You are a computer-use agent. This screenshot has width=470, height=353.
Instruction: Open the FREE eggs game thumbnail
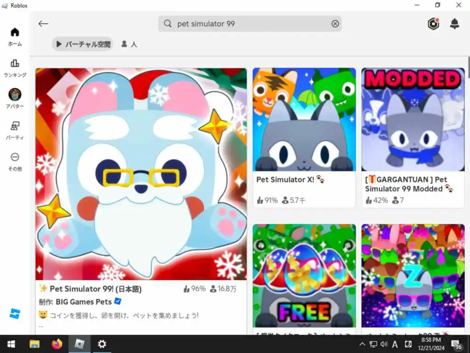click(x=304, y=276)
